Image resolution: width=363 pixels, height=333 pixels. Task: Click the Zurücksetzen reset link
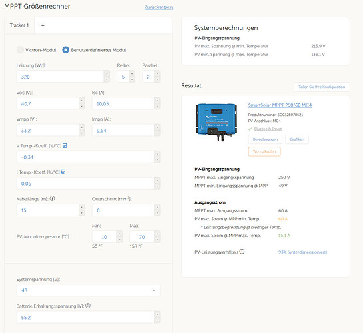pos(159,7)
